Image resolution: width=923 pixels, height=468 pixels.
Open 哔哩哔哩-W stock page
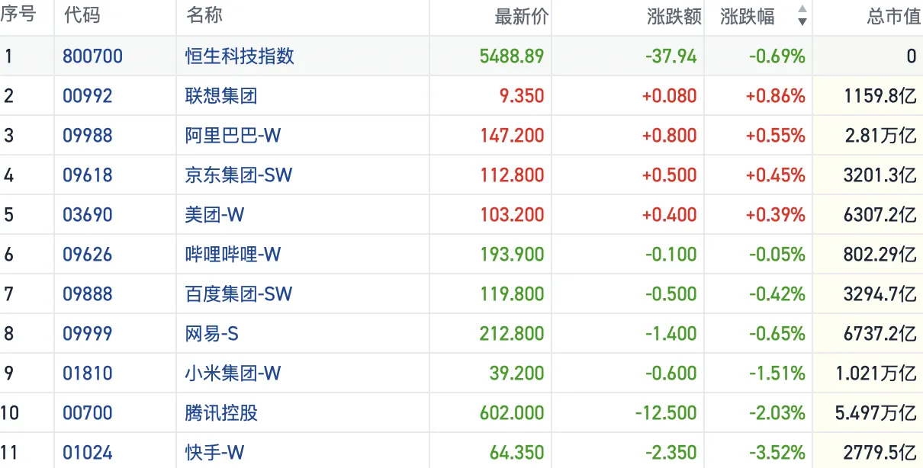coord(233,255)
